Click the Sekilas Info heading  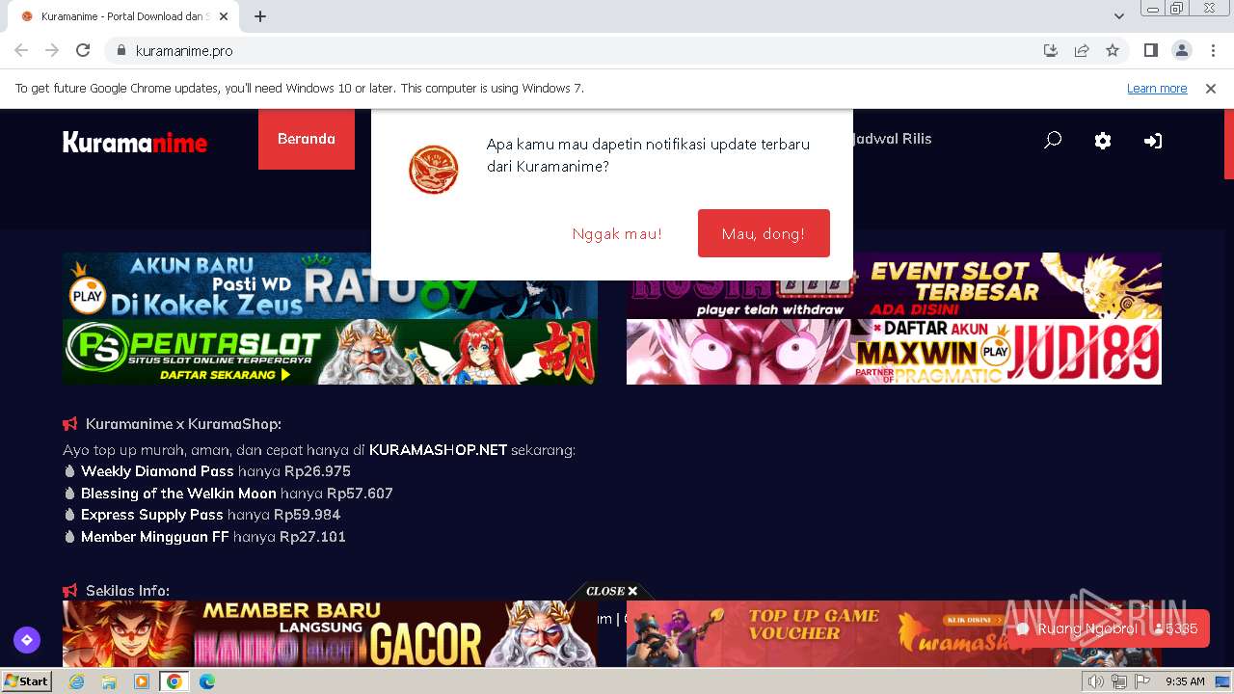[x=127, y=591]
